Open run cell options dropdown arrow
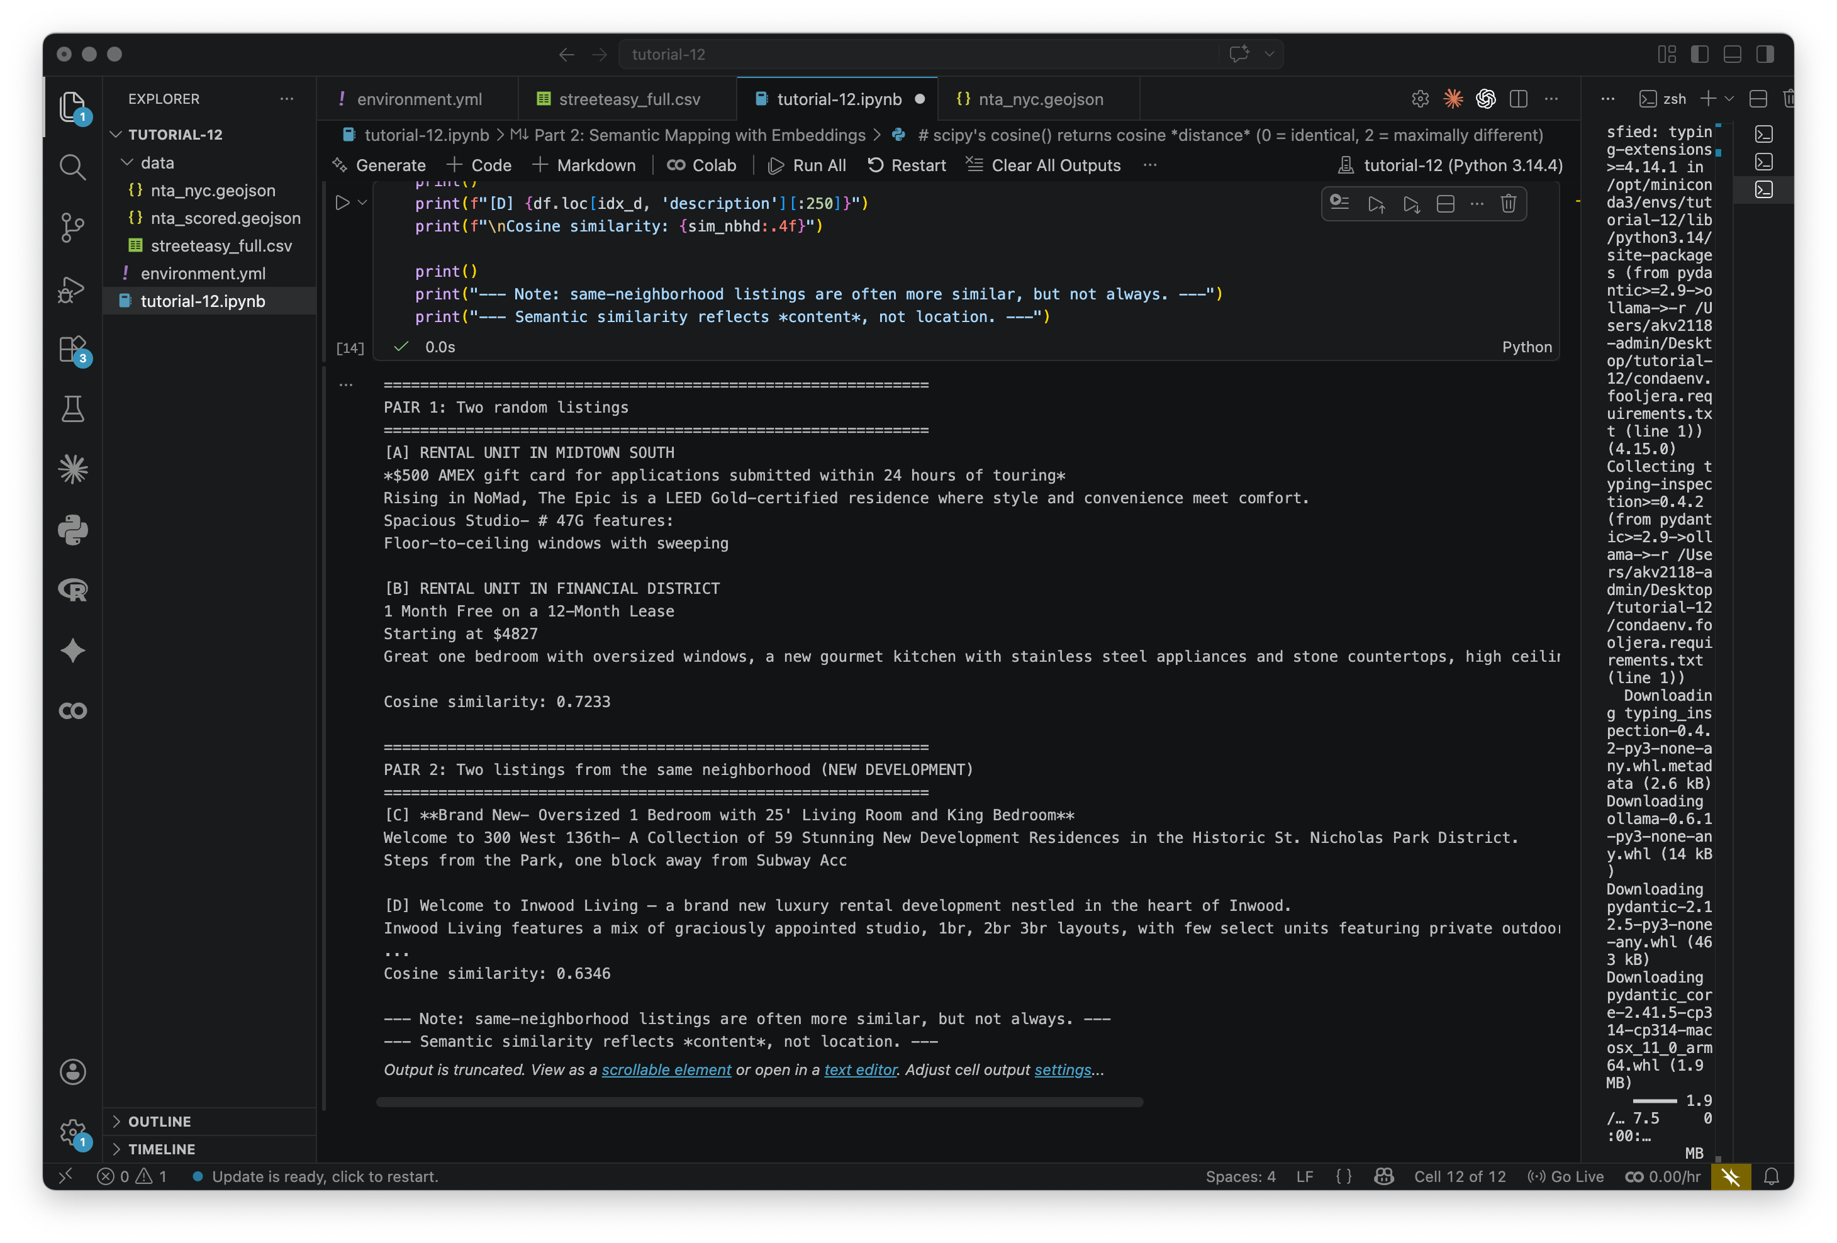1837x1243 pixels. coord(362,203)
